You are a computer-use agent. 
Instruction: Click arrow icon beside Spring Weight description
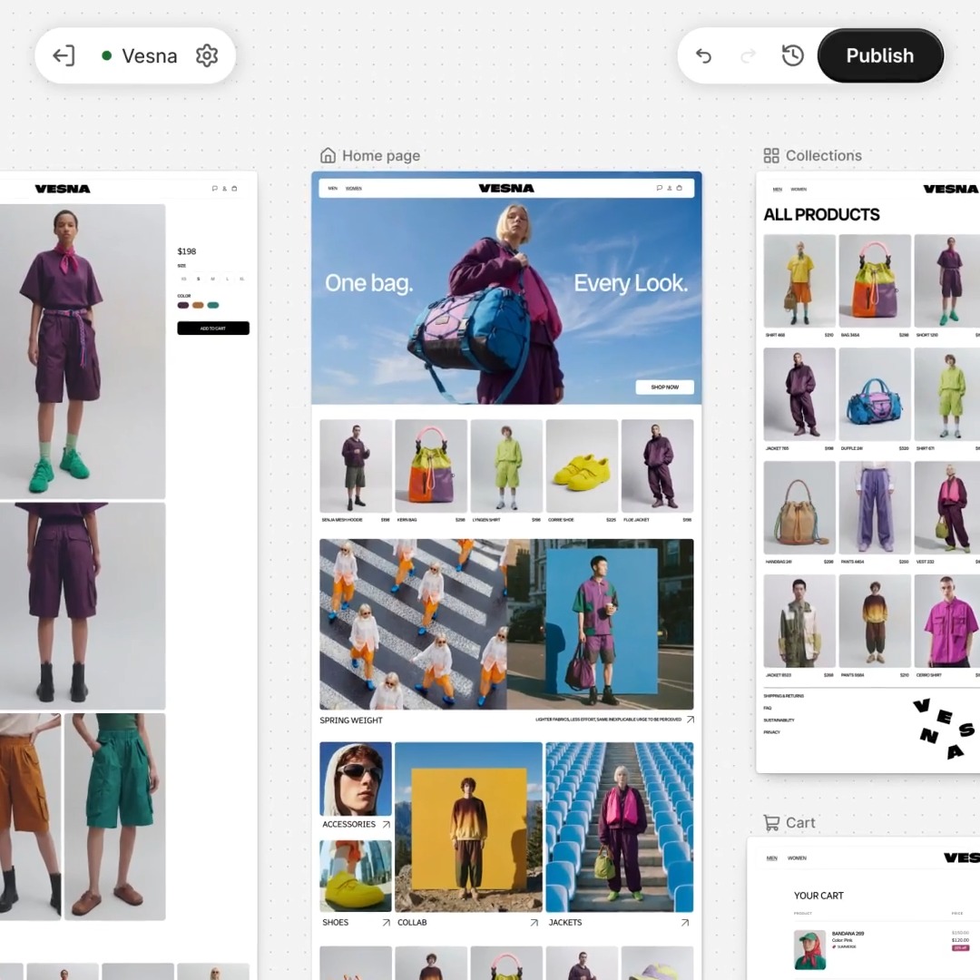point(691,720)
